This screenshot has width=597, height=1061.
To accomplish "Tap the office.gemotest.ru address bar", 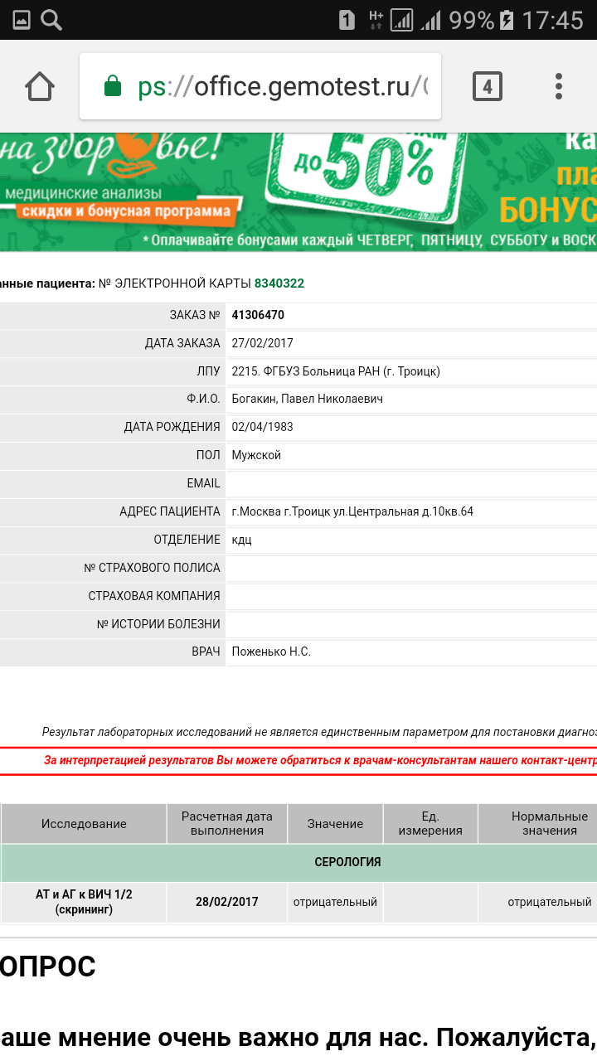I will point(282,86).
